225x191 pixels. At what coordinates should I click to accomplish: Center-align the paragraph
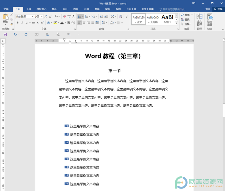point(84,23)
